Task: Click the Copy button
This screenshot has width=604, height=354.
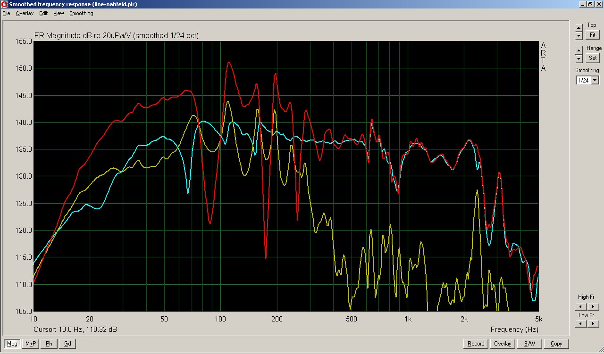Action: click(556, 344)
